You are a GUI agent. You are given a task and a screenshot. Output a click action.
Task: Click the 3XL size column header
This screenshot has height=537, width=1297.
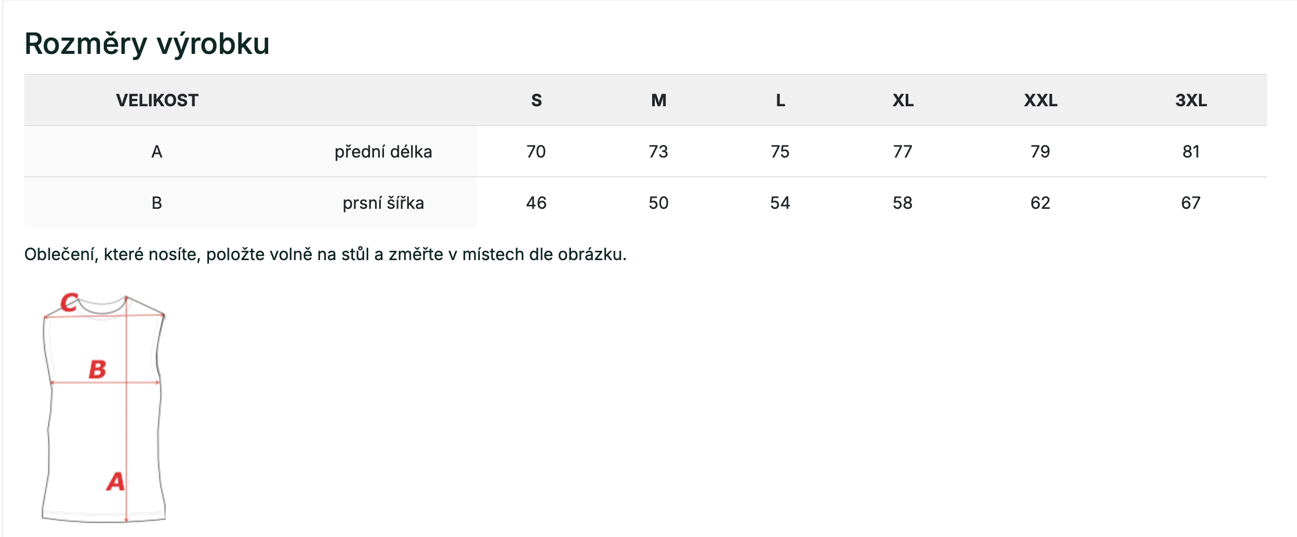(1191, 100)
